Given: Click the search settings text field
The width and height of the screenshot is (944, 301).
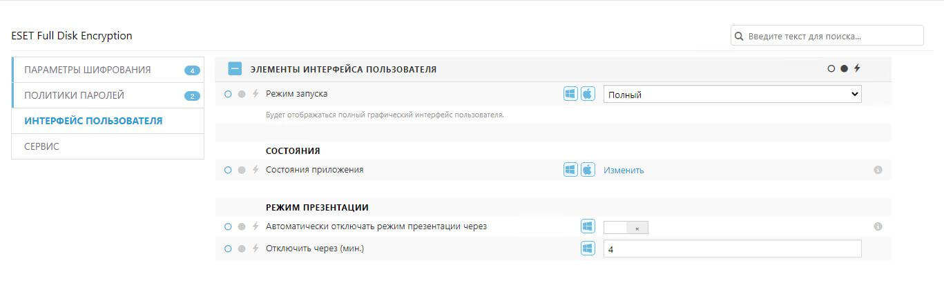Looking at the screenshot, I should tap(827, 35).
